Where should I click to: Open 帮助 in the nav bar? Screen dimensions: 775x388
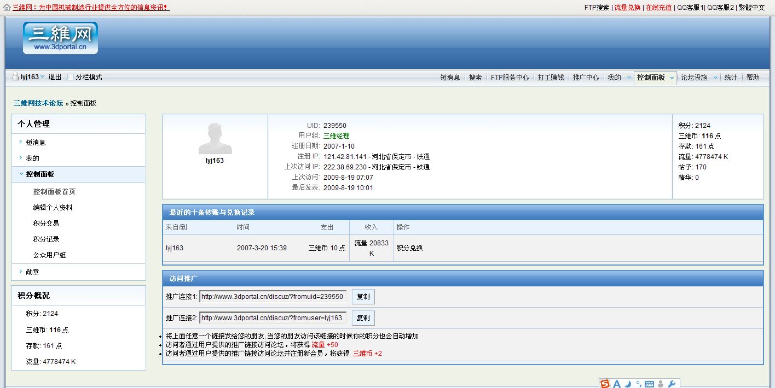point(753,78)
